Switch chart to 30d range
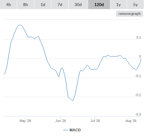The width and height of the screenshot is (144, 138). 78,5
